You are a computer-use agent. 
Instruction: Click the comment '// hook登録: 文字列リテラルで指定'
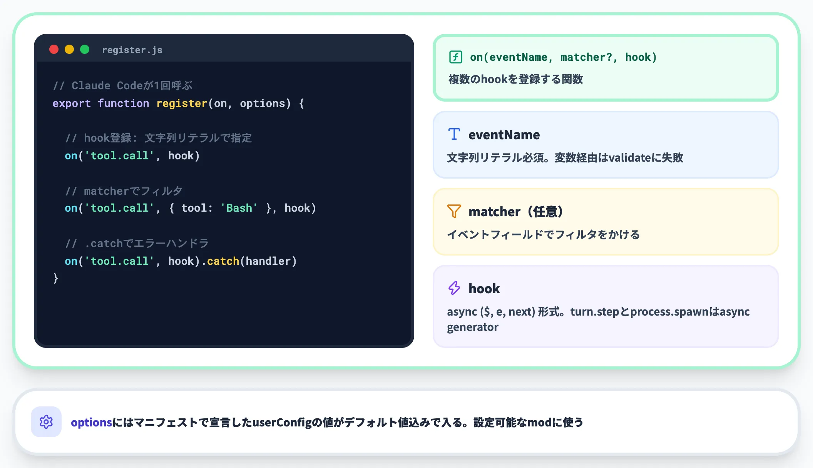coord(158,138)
